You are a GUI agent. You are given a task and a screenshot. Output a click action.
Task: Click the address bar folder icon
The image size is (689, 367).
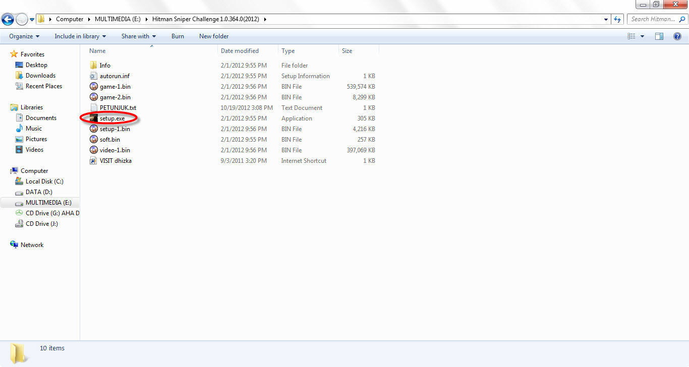pyautogui.click(x=41, y=19)
